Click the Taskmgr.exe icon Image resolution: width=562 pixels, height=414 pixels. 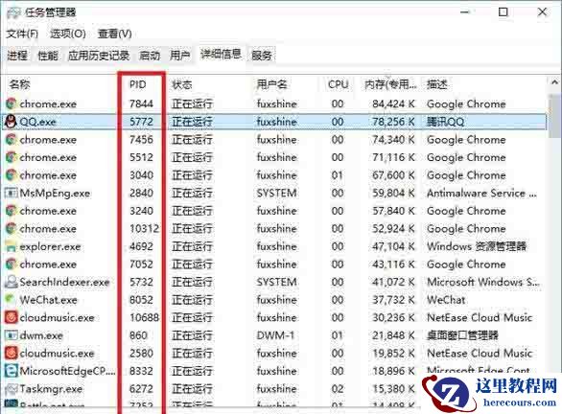12,388
